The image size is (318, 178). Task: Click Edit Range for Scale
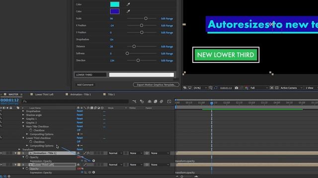167,18
